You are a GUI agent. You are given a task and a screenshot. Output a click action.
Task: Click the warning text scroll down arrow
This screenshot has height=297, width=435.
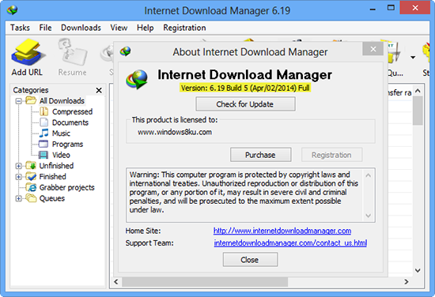coord(368,216)
